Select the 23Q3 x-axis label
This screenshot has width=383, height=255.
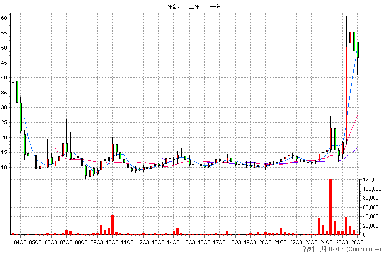click(311, 242)
